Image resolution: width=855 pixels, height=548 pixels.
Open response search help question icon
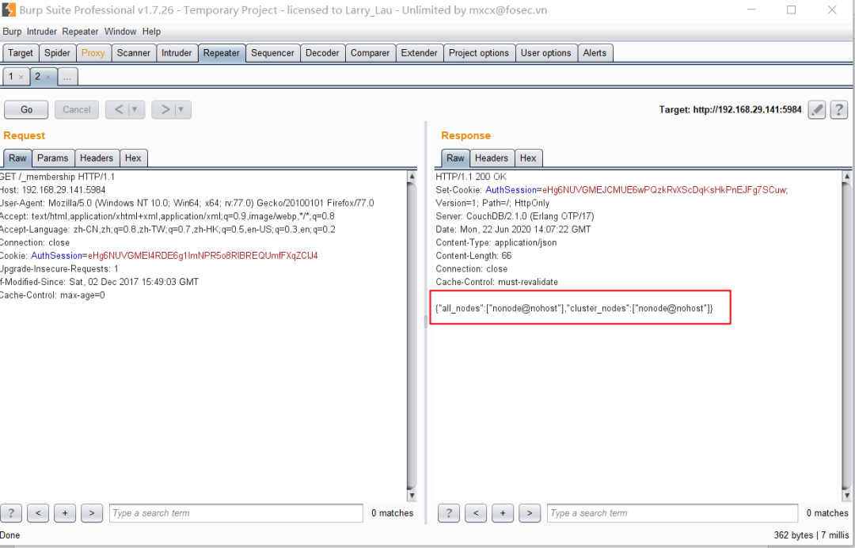click(x=449, y=513)
